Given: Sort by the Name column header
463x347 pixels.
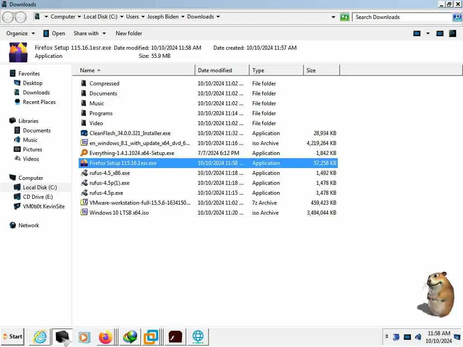Looking at the screenshot, I should pyautogui.click(x=134, y=70).
